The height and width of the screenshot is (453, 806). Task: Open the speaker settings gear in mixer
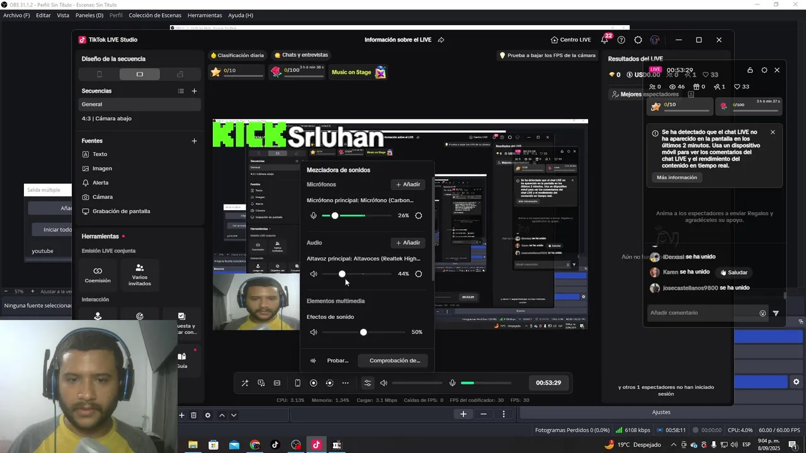pos(418,274)
